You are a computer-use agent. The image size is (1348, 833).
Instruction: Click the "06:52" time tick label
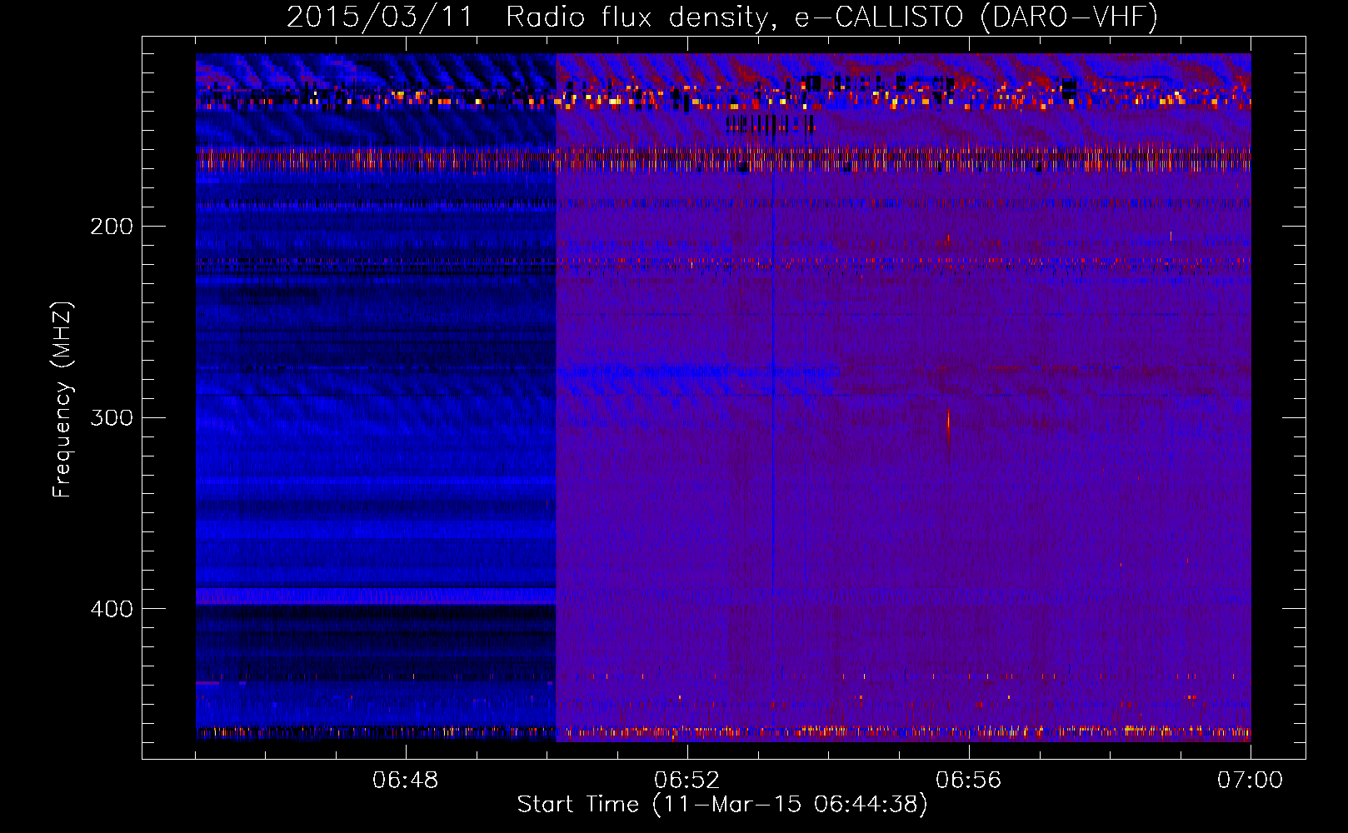(x=687, y=781)
